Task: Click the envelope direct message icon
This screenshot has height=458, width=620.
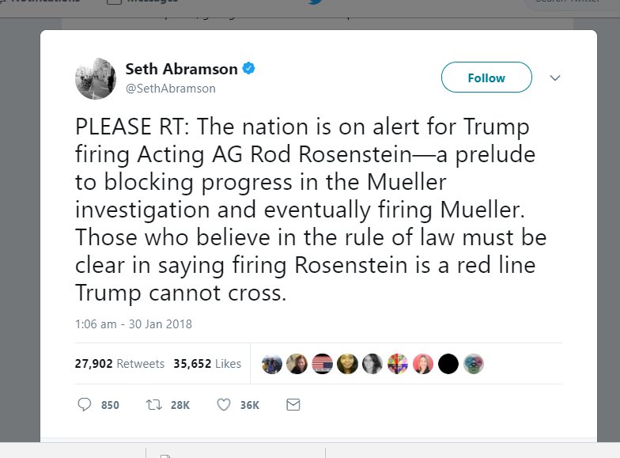Action: (293, 404)
